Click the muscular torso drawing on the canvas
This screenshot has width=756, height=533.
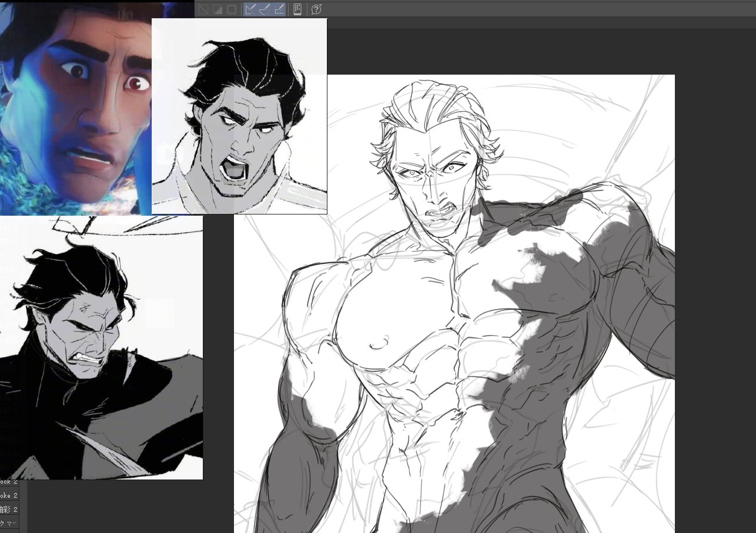[454, 304]
